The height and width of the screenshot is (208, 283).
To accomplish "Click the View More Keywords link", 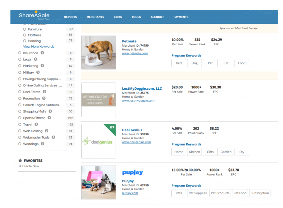I will (x=39, y=47).
